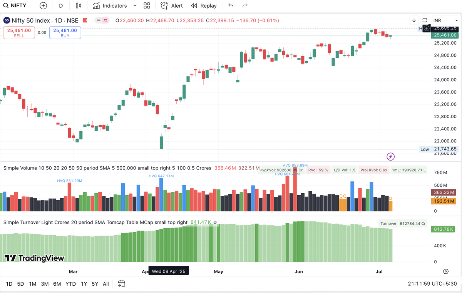
Task: Click the green 25,461.00 last price label
Action: (x=445, y=35)
